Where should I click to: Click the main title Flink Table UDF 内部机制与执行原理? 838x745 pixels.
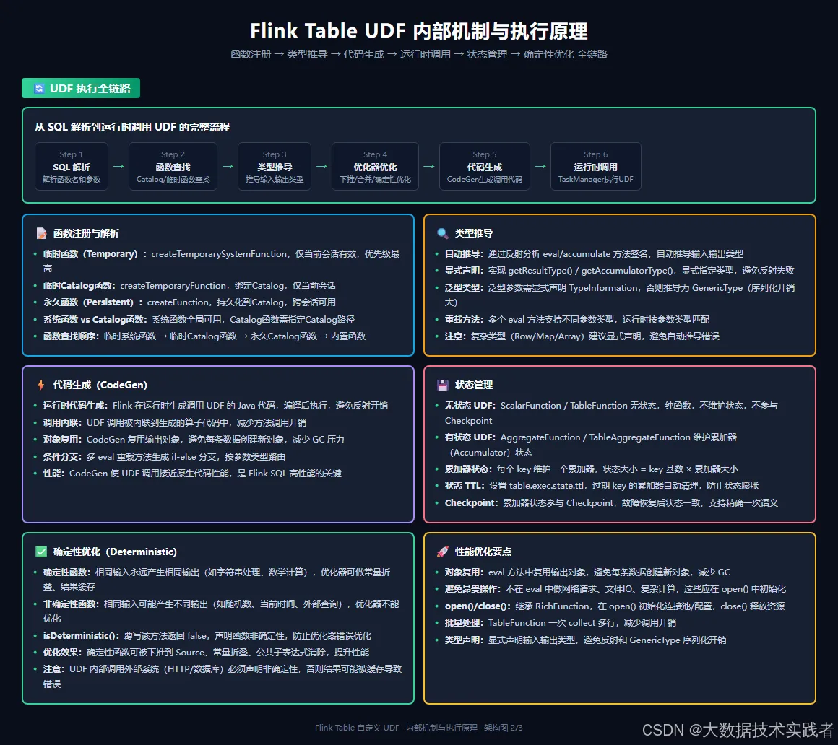tap(419, 31)
